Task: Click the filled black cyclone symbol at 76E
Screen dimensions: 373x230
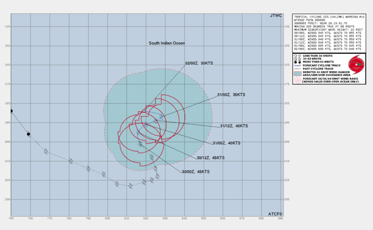Action: point(29,134)
